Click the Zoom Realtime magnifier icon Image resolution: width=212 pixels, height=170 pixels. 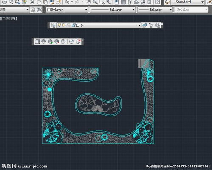coord(96,2)
